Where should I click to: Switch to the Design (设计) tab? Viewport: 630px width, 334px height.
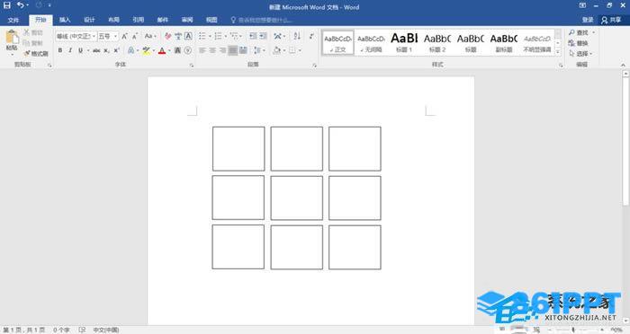point(89,20)
